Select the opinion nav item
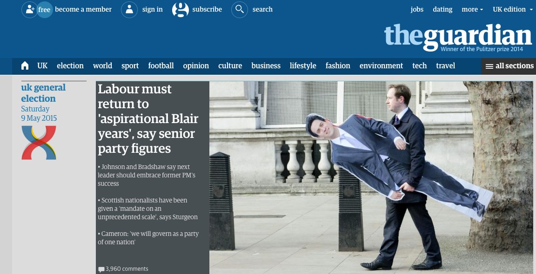 [196, 66]
